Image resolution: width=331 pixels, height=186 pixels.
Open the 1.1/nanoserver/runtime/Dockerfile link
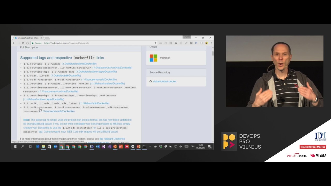click(x=58, y=91)
